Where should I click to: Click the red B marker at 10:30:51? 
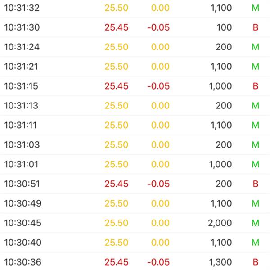tap(256, 184)
